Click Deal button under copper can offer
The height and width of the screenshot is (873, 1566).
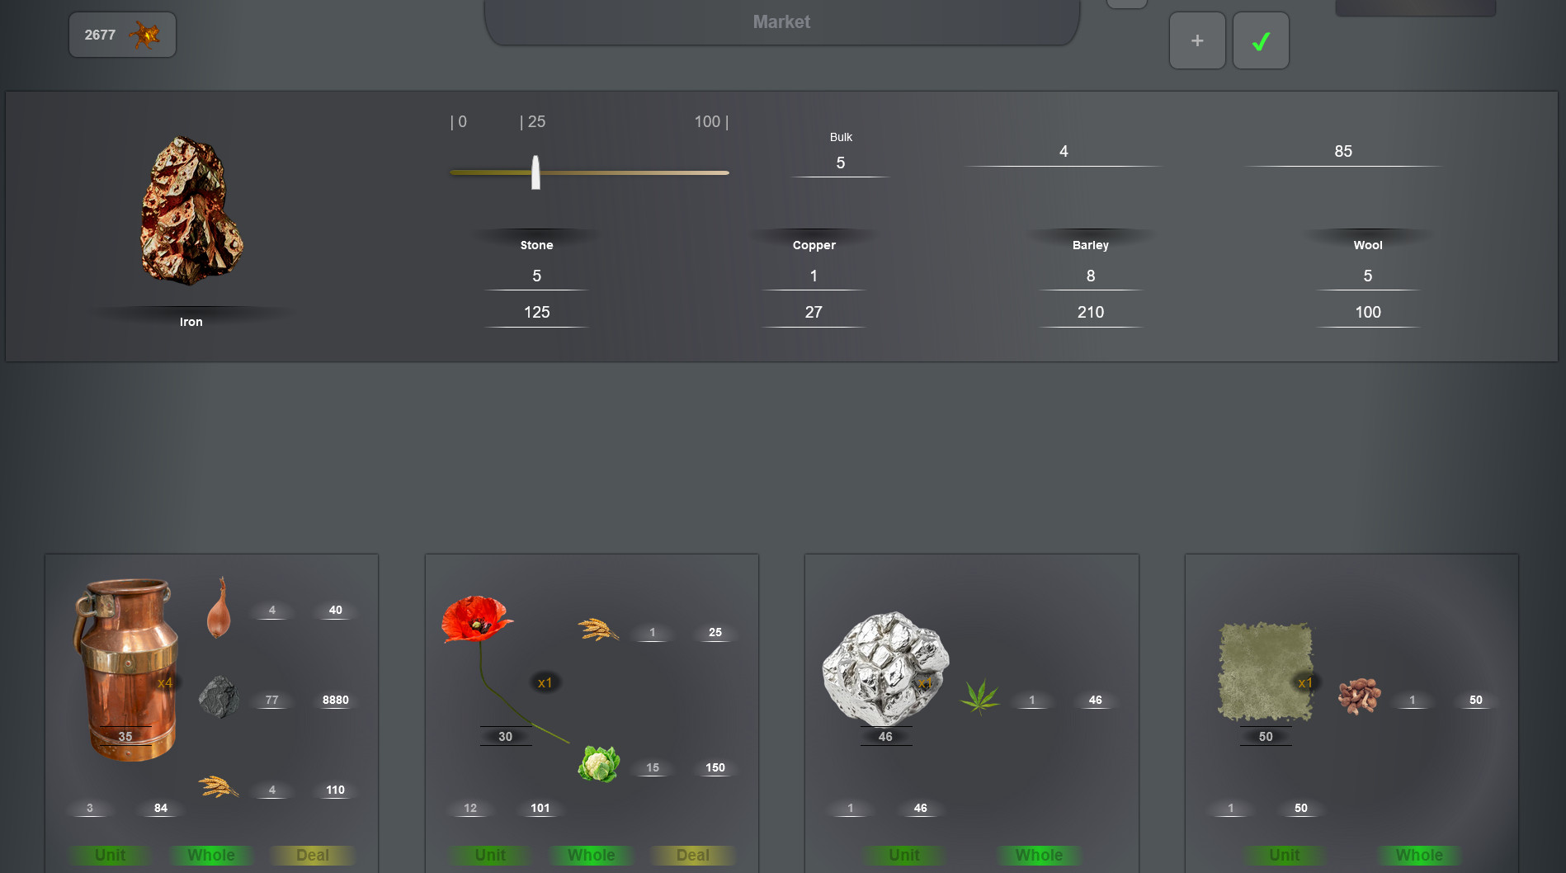313,855
